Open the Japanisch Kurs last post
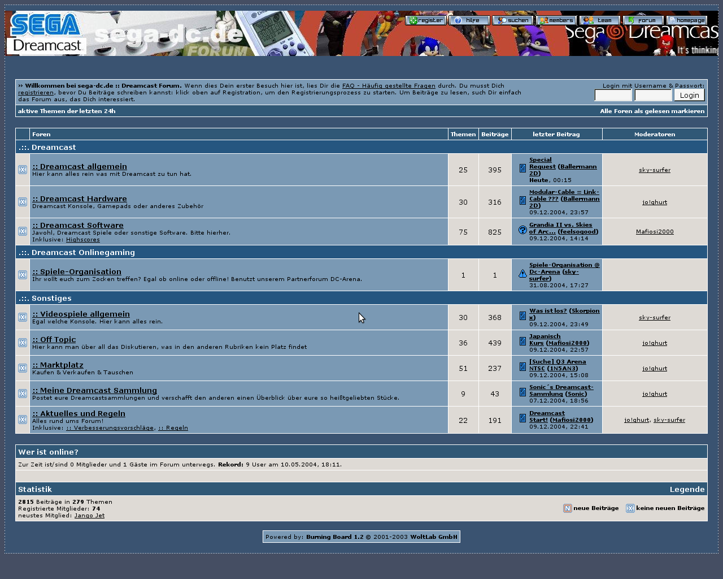723x579 pixels. point(545,339)
